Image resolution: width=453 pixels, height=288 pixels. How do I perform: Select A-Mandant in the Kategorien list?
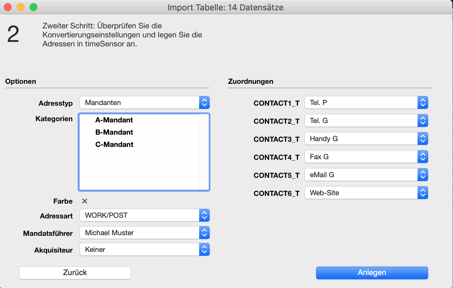(x=114, y=120)
